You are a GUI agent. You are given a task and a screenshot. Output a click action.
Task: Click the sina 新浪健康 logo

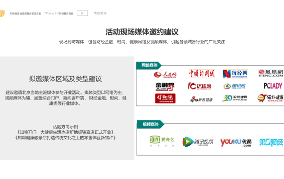[x=201, y=99]
